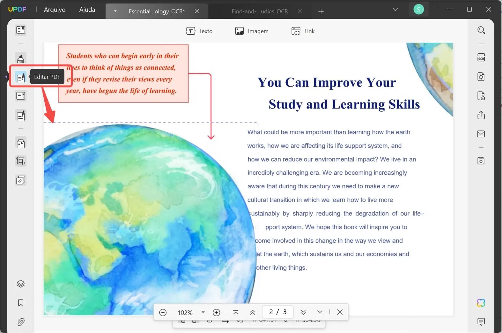502x333 pixels.
Task: Zoom in with the plus button
Action: coord(217,313)
